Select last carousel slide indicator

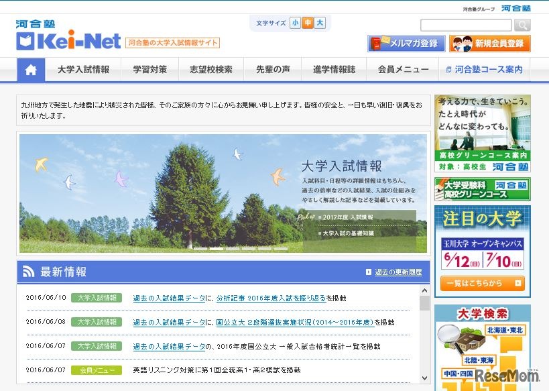coord(281,249)
